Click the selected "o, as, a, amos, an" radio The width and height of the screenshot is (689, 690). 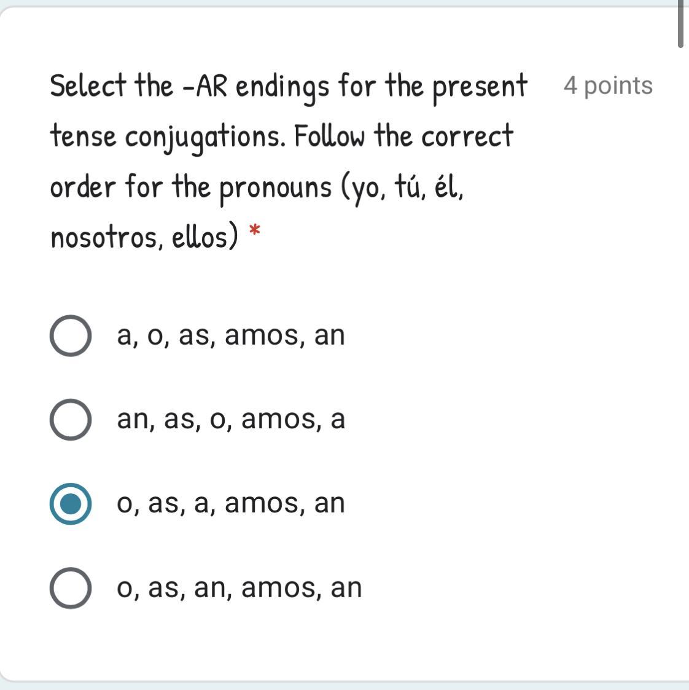(x=71, y=504)
